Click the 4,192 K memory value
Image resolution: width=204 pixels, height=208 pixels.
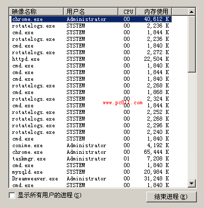click(x=158, y=145)
